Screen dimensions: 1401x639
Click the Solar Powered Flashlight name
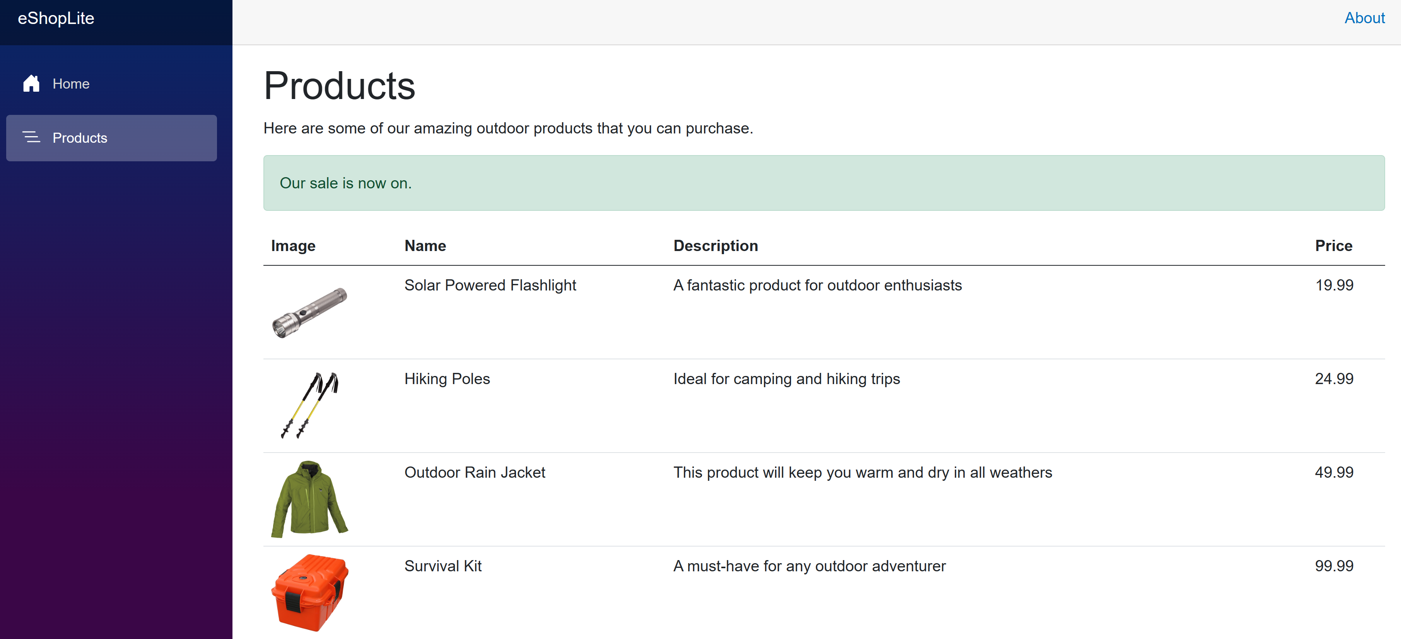[489, 285]
